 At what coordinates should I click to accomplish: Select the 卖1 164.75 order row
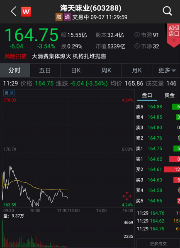click(x=158, y=148)
